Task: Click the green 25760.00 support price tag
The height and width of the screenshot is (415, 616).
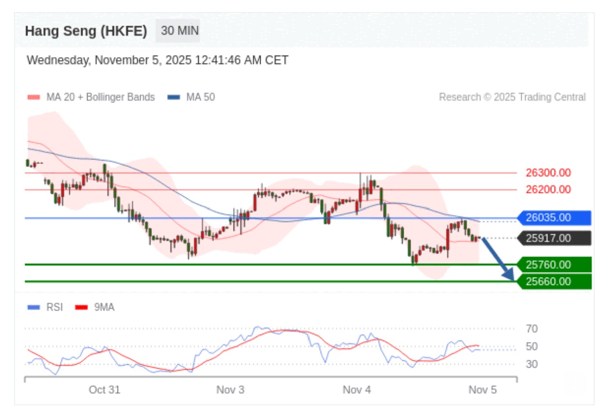Action: click(x=554, y=265)
